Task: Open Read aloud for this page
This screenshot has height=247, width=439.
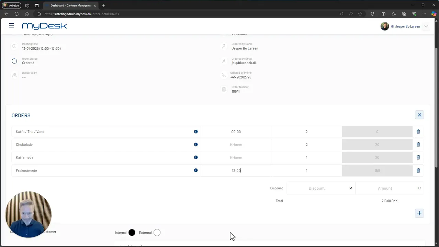Action: [x=351, y=14]
